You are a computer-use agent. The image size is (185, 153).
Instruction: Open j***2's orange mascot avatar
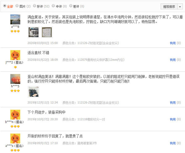point(15,55)
